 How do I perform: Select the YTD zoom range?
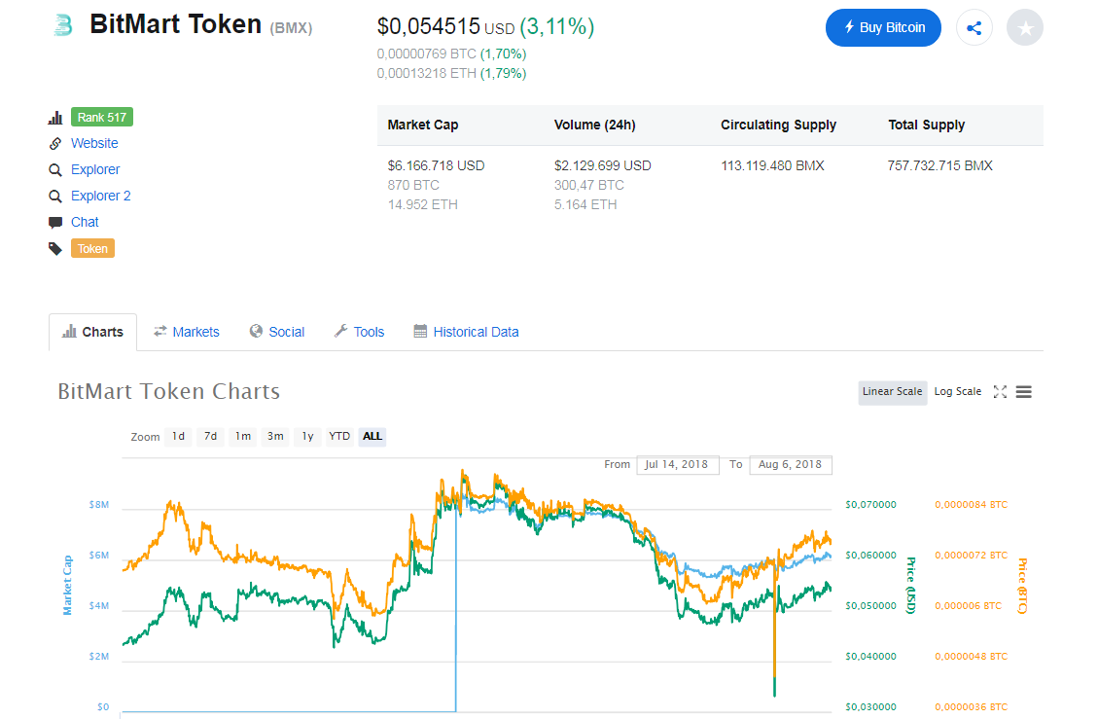339,436
